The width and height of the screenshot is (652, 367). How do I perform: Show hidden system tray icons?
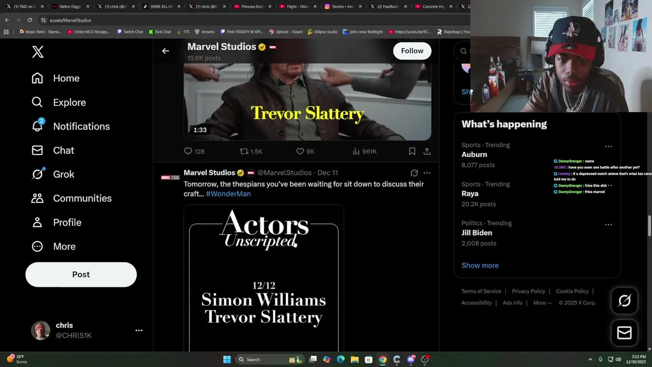590,359
